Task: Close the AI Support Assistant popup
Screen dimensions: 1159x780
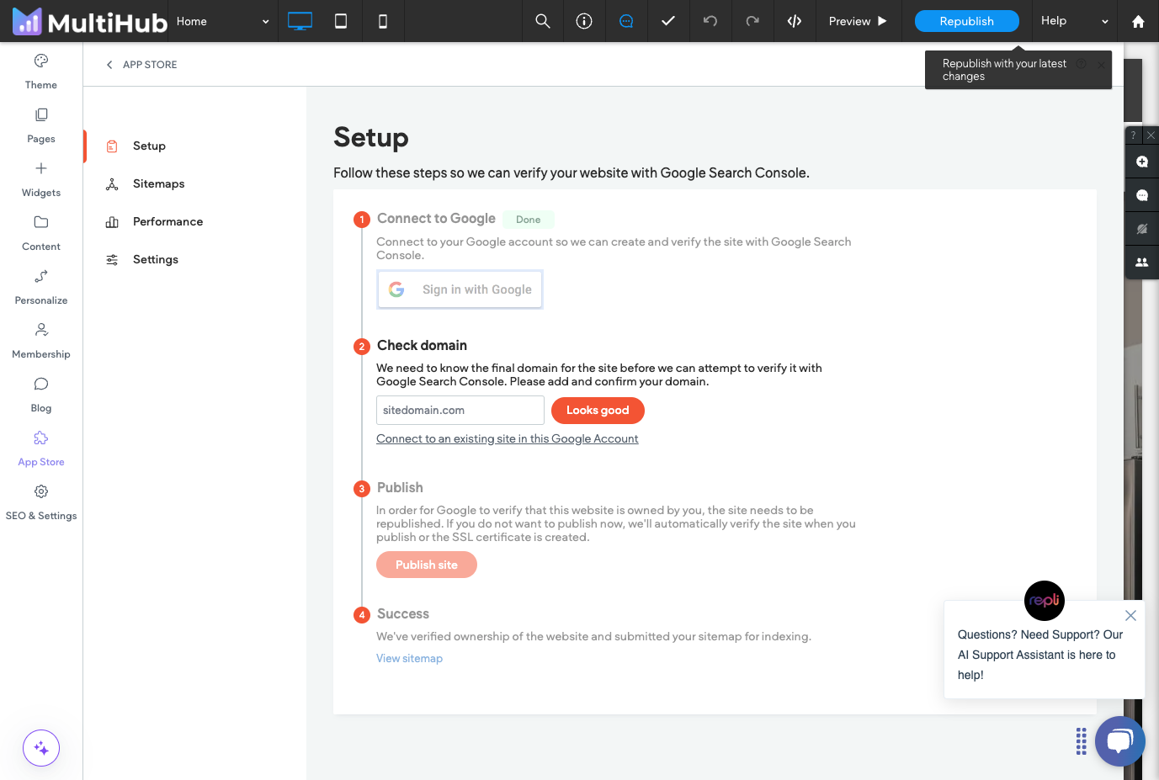Action: point(1130,616)
